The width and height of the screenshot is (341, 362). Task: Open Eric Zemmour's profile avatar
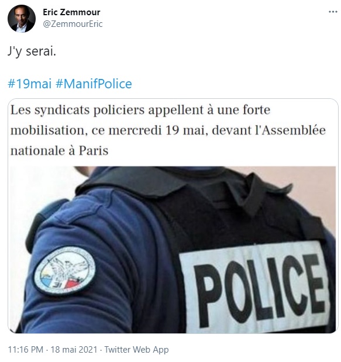(x=22, y=19)
